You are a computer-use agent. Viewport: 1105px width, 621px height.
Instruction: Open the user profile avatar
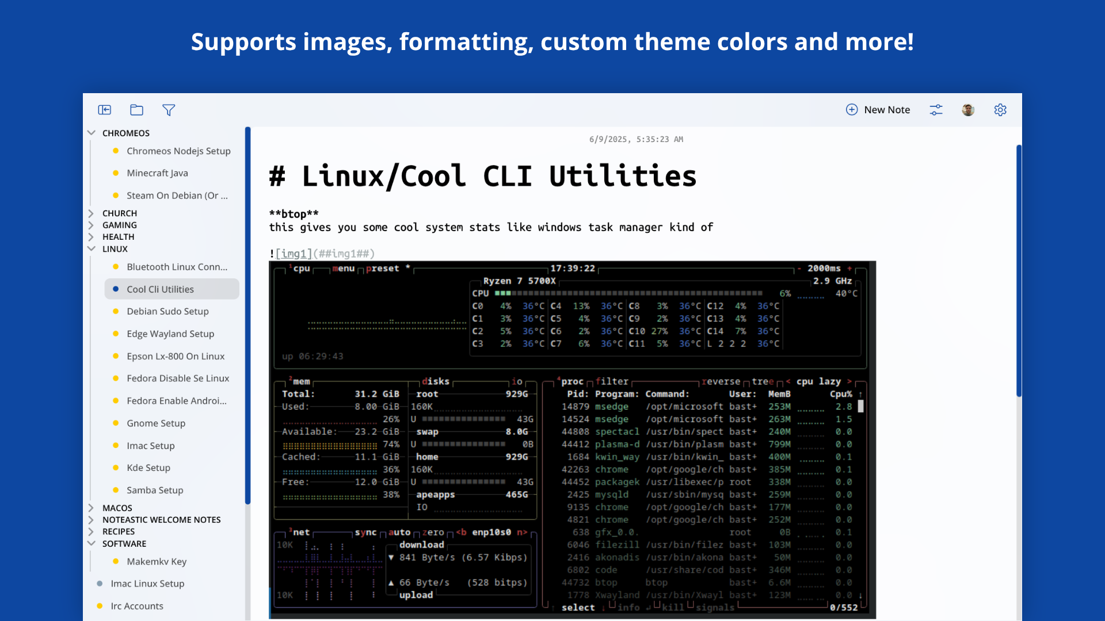[968, 110]
